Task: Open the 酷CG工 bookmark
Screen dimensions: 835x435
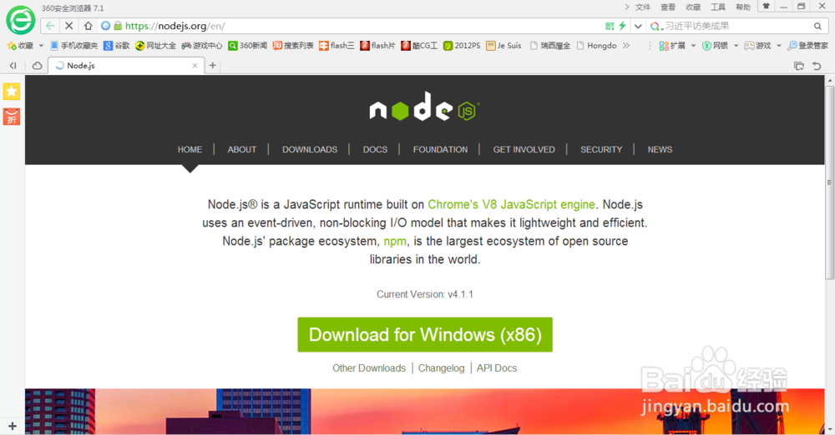Action: [419, 46]
